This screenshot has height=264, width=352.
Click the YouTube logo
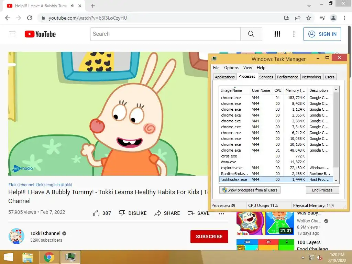[x=40, y=34]
